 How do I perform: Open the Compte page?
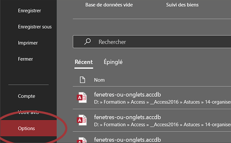[27, 96]
